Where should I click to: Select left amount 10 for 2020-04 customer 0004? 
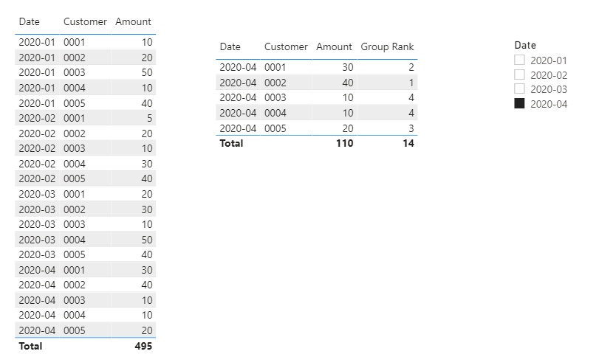[x=147, y=315]
